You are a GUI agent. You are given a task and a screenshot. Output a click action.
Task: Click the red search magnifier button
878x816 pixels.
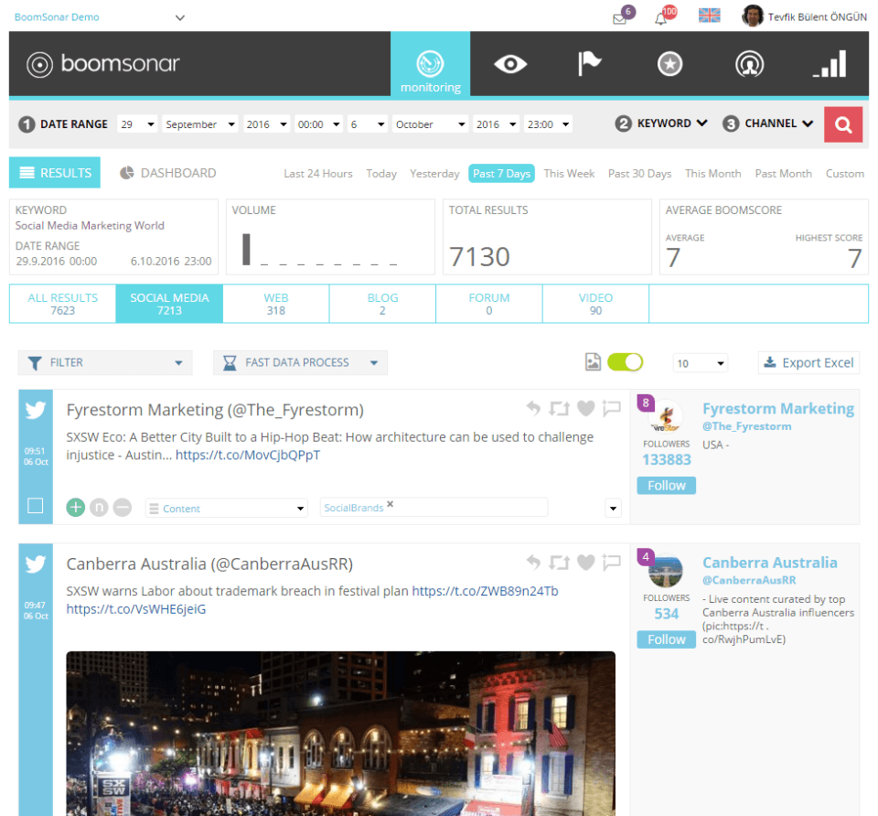pyautogui.click(x=842, y=124)
